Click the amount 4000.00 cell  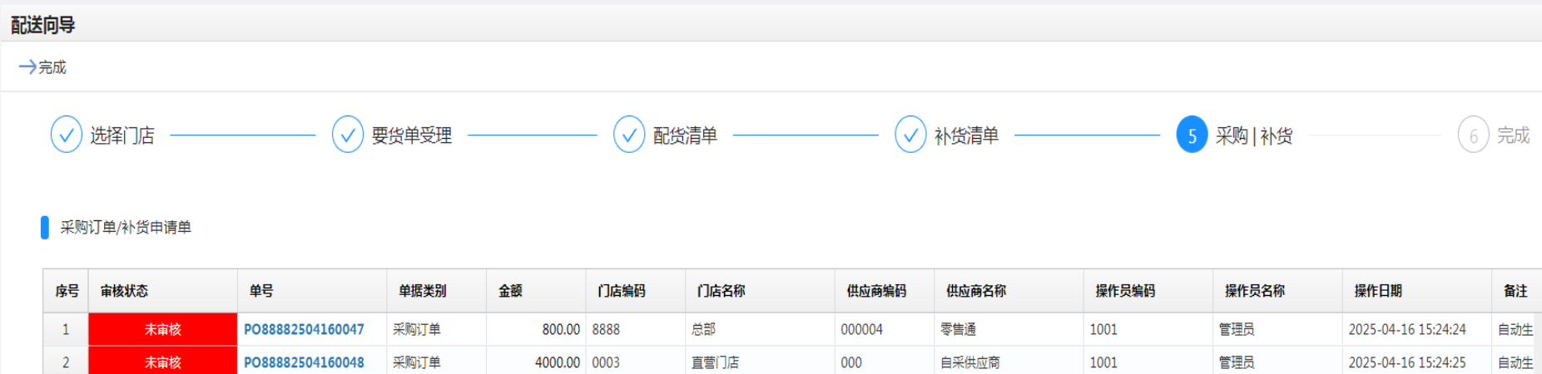click(536, 361)
